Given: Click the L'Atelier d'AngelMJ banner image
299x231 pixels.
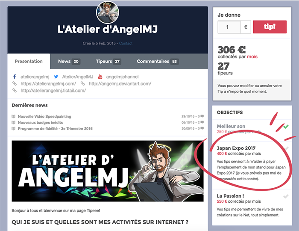Looking at the screenshot, I should pos(108,171).
